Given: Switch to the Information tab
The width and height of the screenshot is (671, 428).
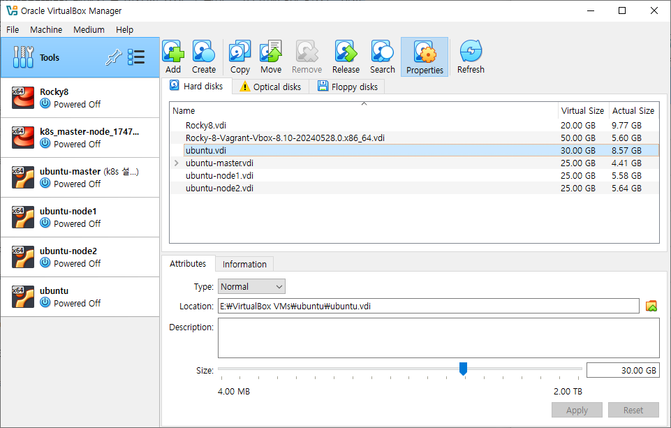Looking at the screenshot, I should pyautogui.click(x=244, y=265).
